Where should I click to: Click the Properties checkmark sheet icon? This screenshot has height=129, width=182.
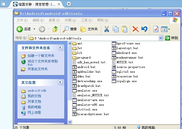click(156, 29)
